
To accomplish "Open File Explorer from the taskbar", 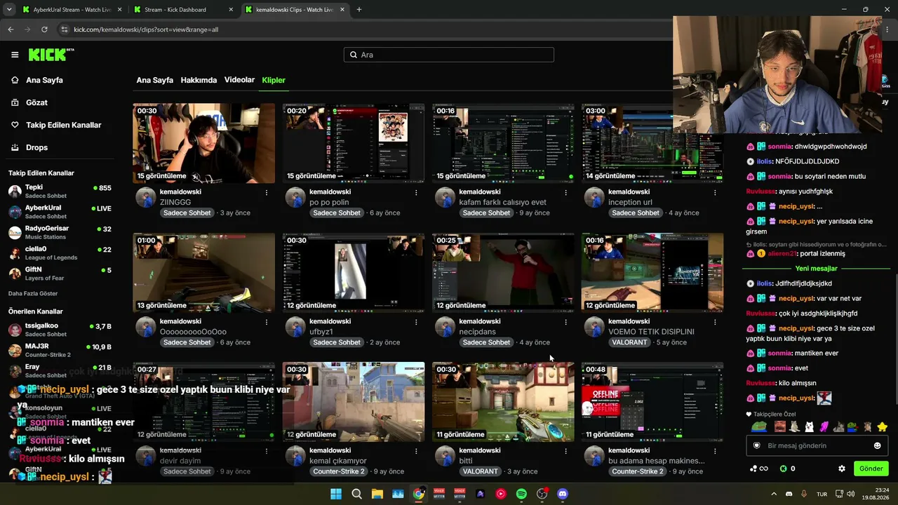I will (x=377, y=494).
